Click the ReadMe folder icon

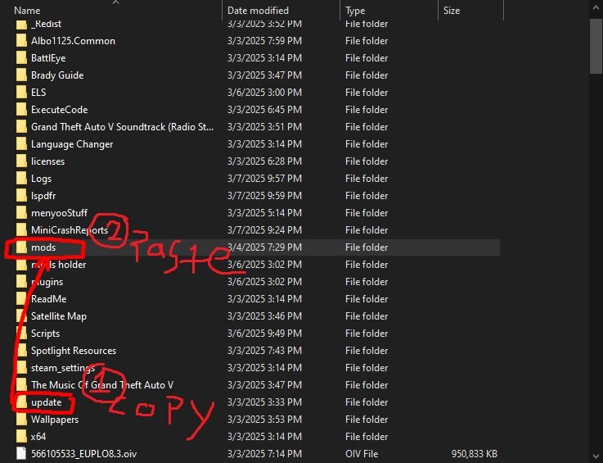point(21,299)
